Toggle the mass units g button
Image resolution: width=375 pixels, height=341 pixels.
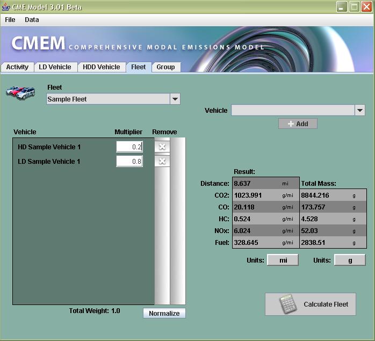(349, 260)
